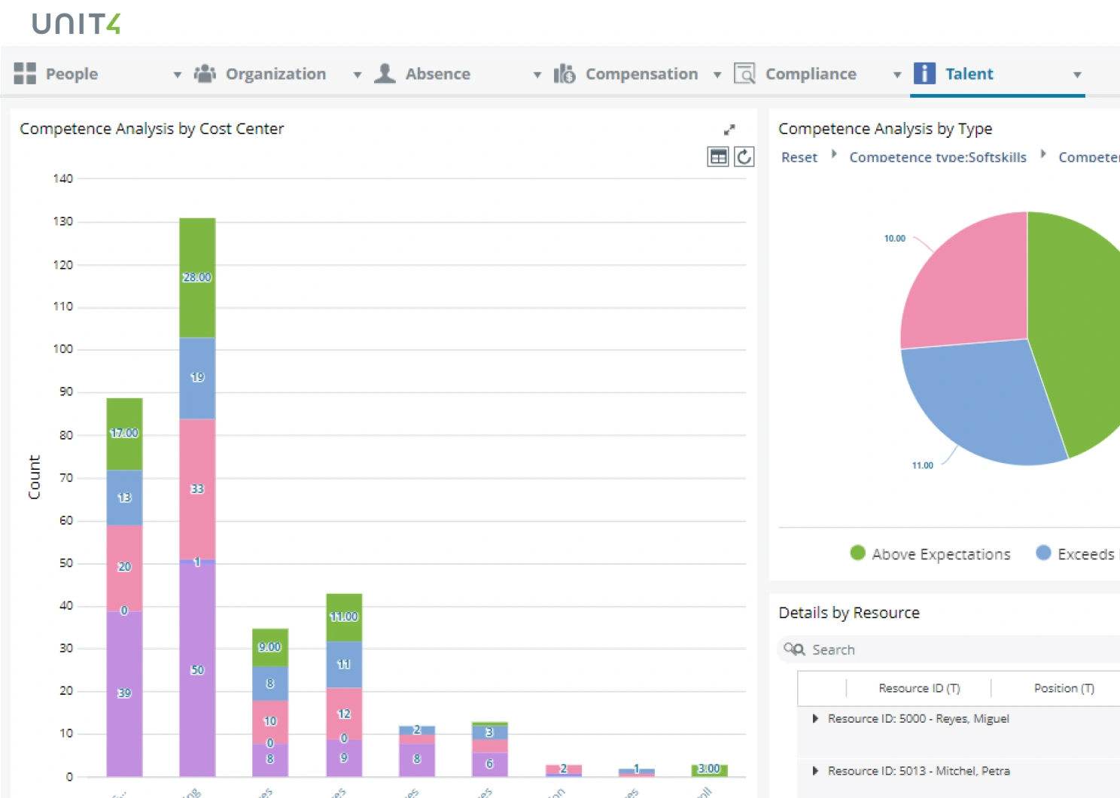
Task: Select the Talent tab
Action: click(969, 74)
